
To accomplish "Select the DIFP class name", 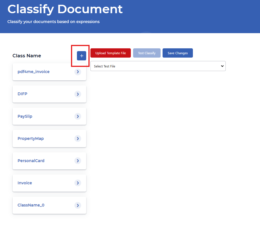I will 22,94.
